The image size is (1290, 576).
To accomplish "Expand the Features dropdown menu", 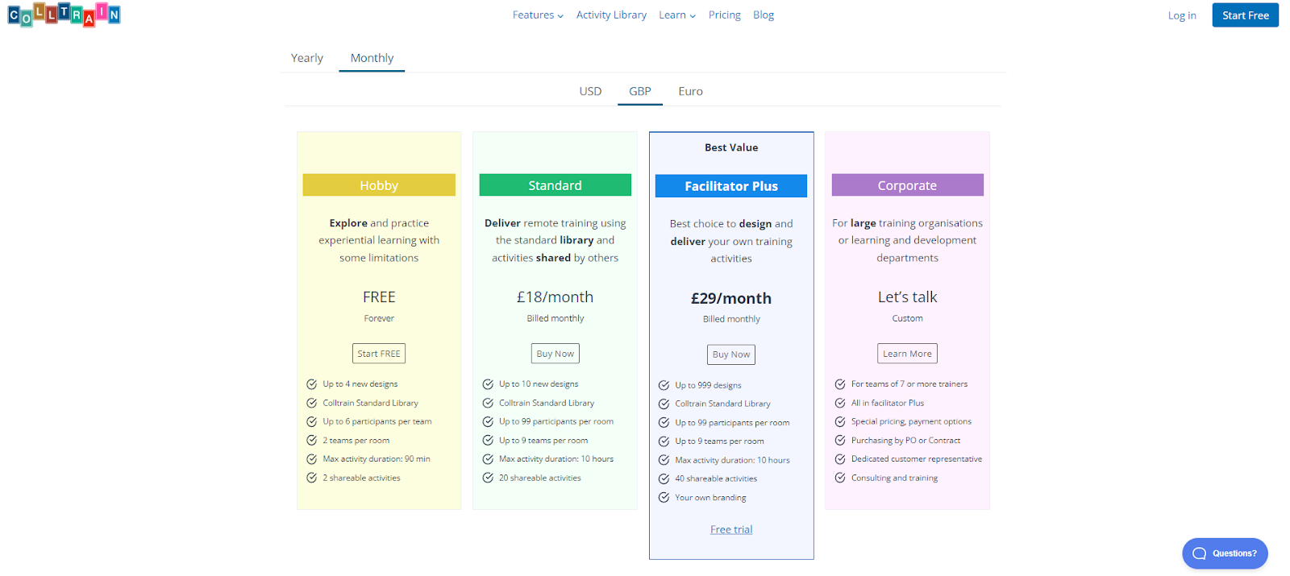I will (x=538, y=15).
